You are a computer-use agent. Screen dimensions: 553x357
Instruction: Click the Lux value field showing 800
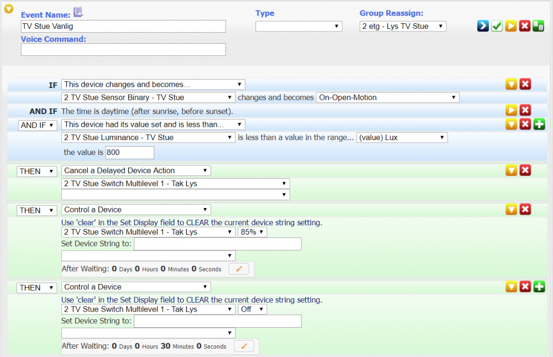pos(129,152)
